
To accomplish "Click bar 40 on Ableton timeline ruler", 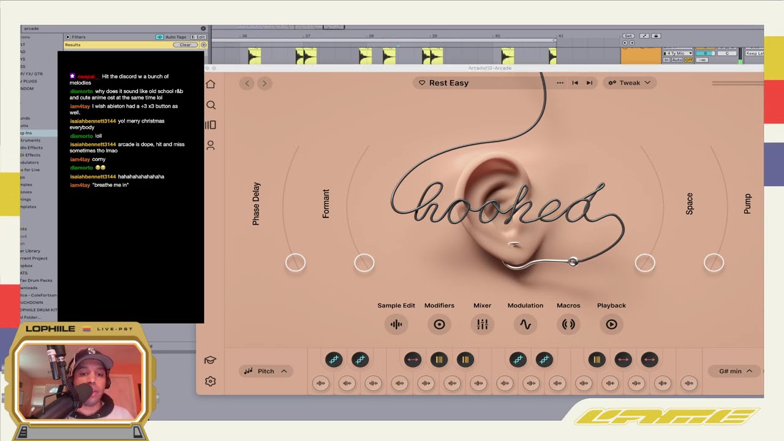I will (497, 36).
